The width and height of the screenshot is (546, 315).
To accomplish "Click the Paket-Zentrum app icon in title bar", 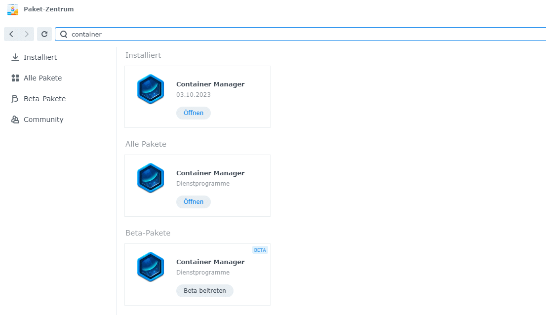I will 13,9.
